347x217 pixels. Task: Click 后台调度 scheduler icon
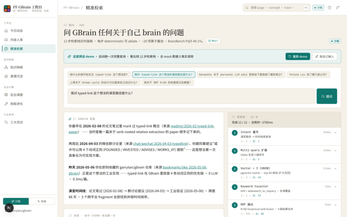click(6, 95)
